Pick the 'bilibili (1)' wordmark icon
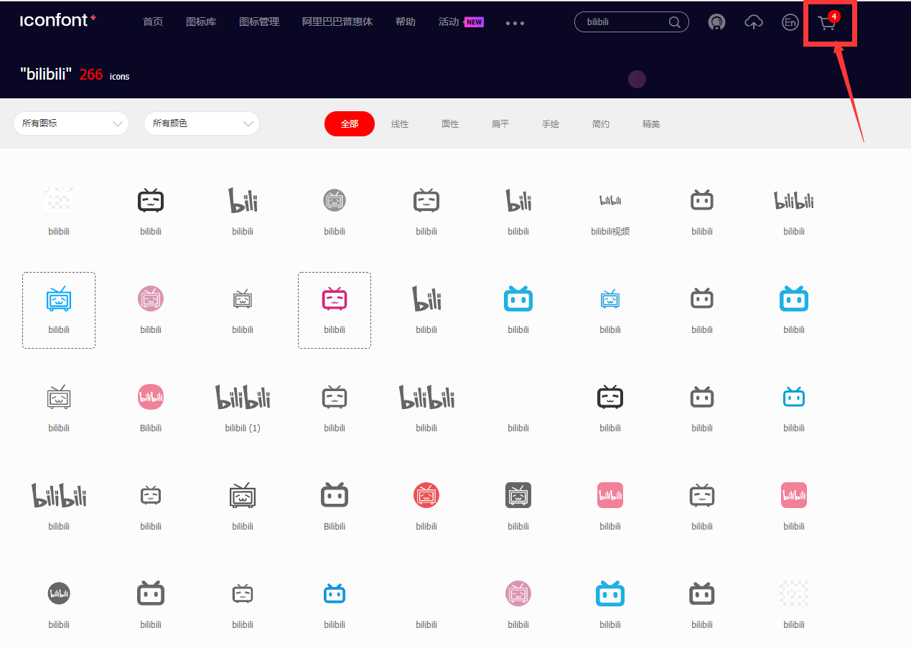This screenshot has height=648, width=911. pos(243,397)
